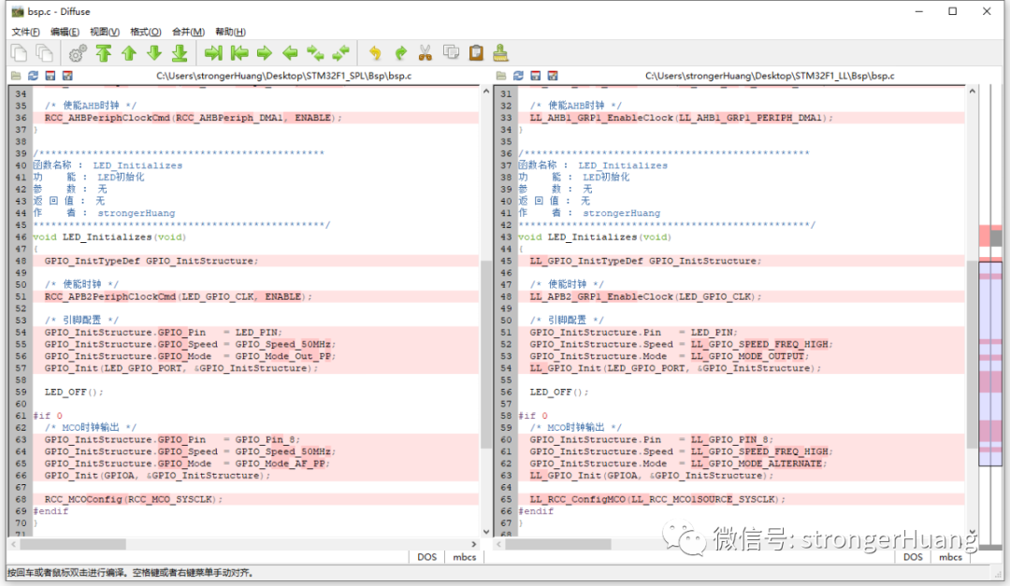Open a file in the right pane
The height and width of the screenshot is (586, 1010).
[x=501, y=76]
